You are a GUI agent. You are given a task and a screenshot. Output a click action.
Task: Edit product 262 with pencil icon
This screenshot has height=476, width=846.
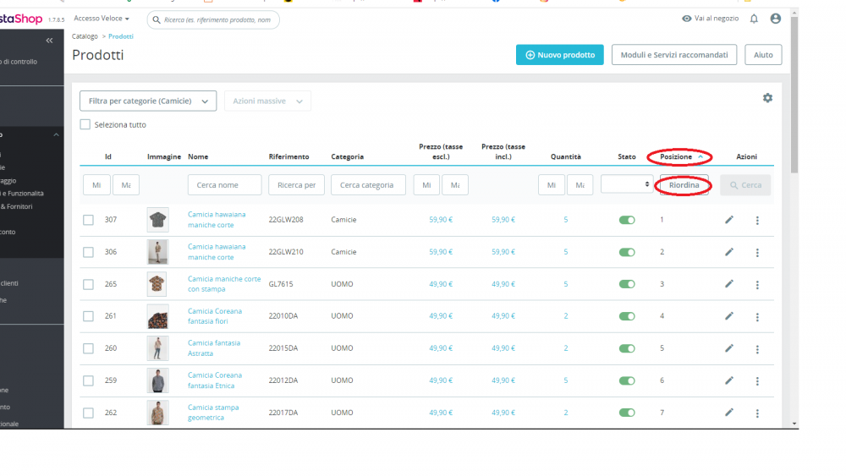coord(729,413)
